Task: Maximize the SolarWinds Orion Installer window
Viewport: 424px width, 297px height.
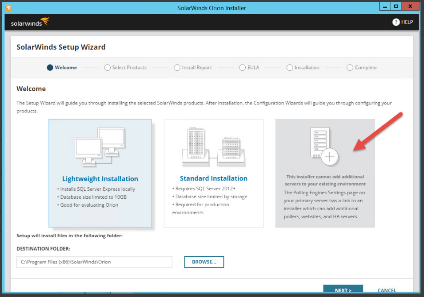Action: tap(396, 7)
